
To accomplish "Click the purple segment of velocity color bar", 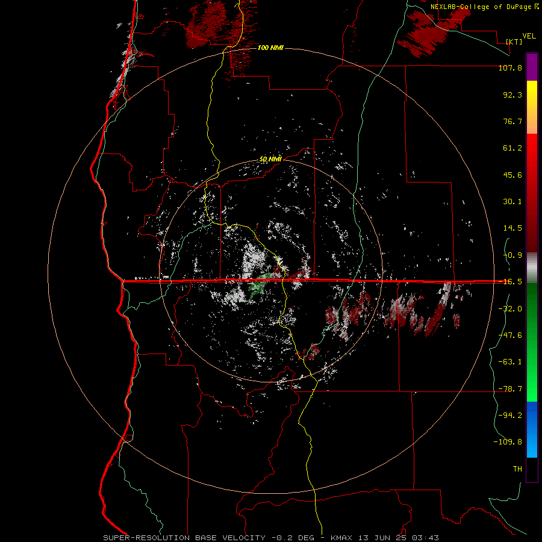I will click(x=532, y=67).
